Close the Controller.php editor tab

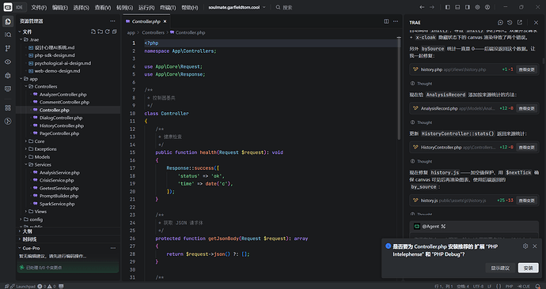click(x=165, y=21)
